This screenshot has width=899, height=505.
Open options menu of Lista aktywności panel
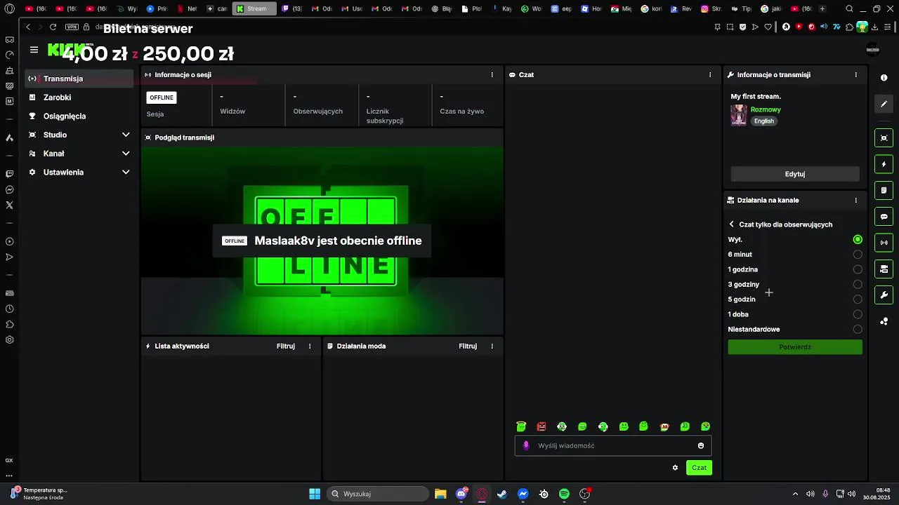(310, 346)
